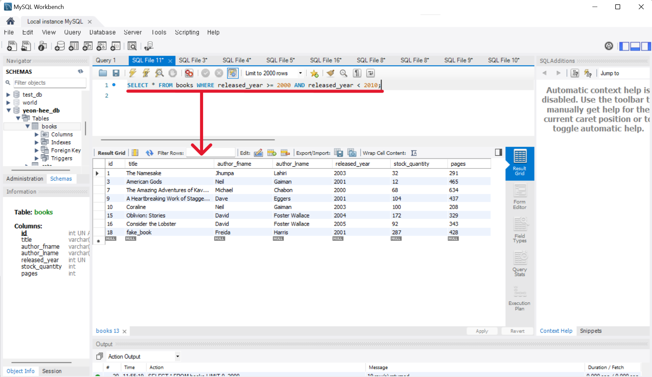Click the Apply button
Screen dimensions: 652x377
pyautogui.click(x=482, y=331)
